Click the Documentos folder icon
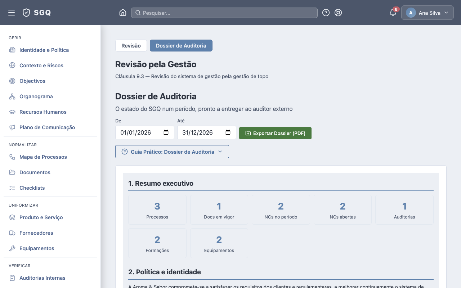Viewport: 461px width, 288px height. (x=12, y=172)
